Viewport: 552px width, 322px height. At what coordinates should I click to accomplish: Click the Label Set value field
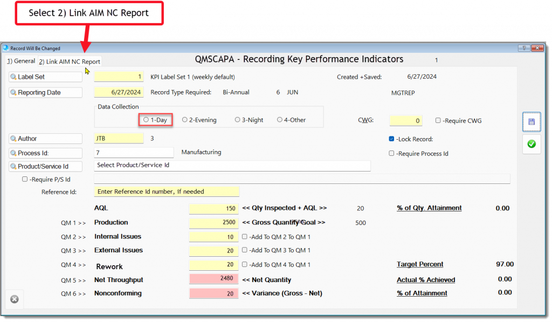119,77
